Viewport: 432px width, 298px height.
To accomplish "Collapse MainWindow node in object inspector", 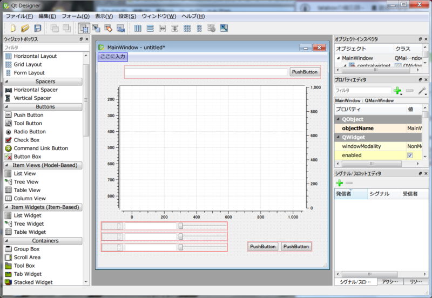I will click(x=339, y=58).
